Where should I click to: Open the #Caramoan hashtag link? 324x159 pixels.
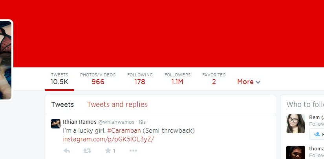[124, 130]
